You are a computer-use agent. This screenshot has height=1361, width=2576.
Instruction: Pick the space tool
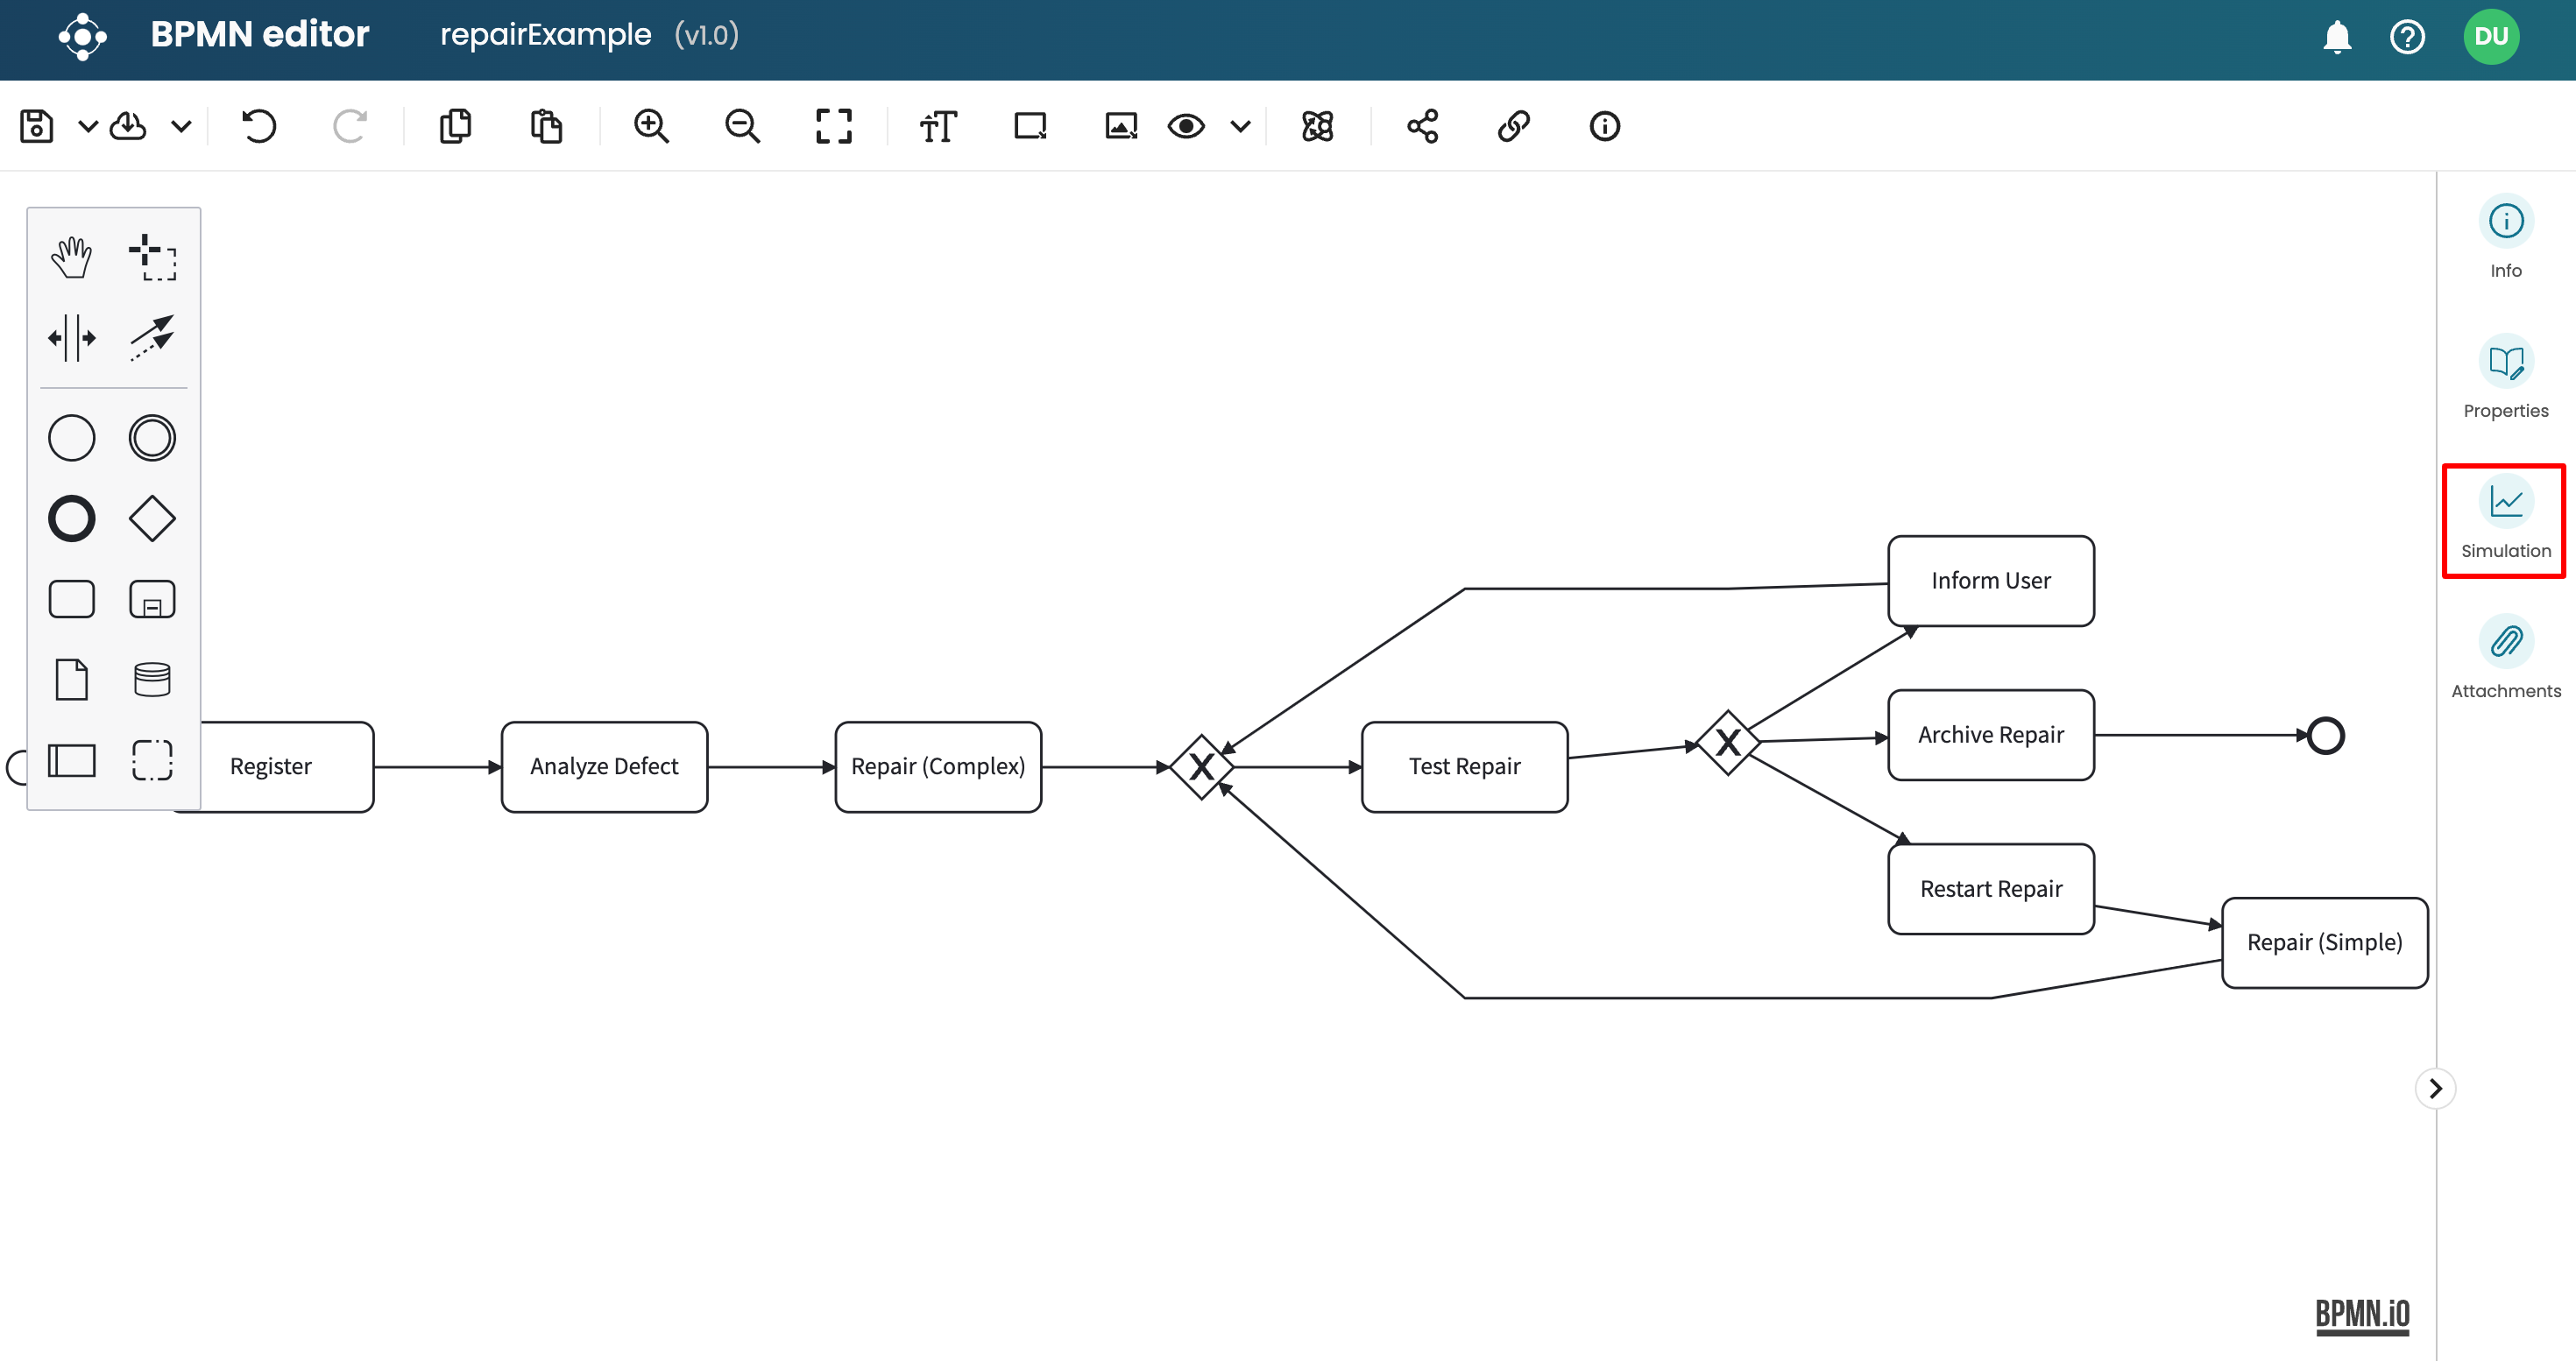[x=71, y=338]
